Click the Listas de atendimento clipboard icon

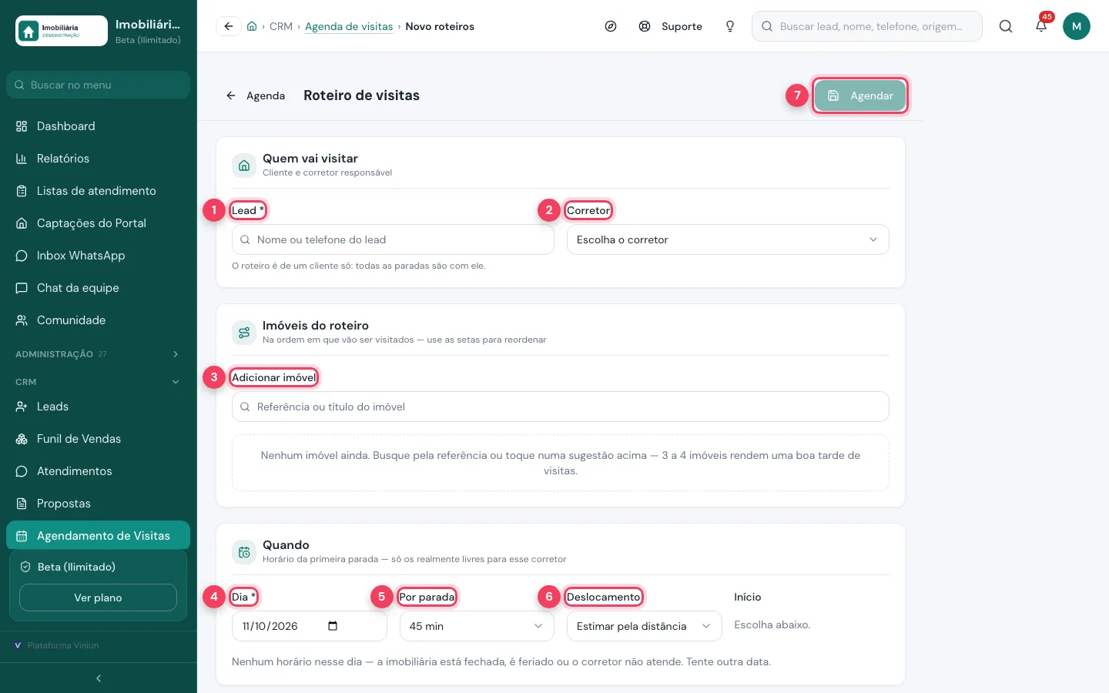(x=22, y=191)
